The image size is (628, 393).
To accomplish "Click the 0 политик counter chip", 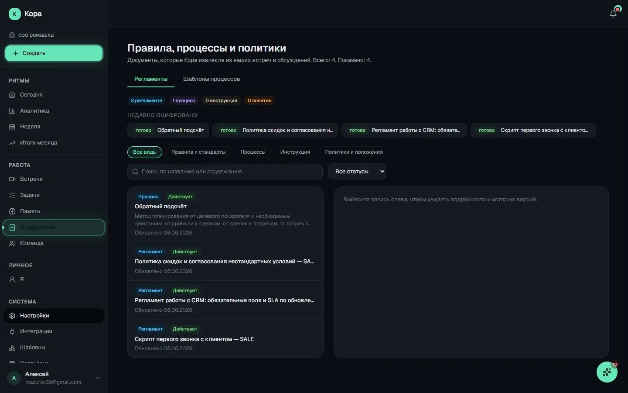I will (x=259, y=100).
